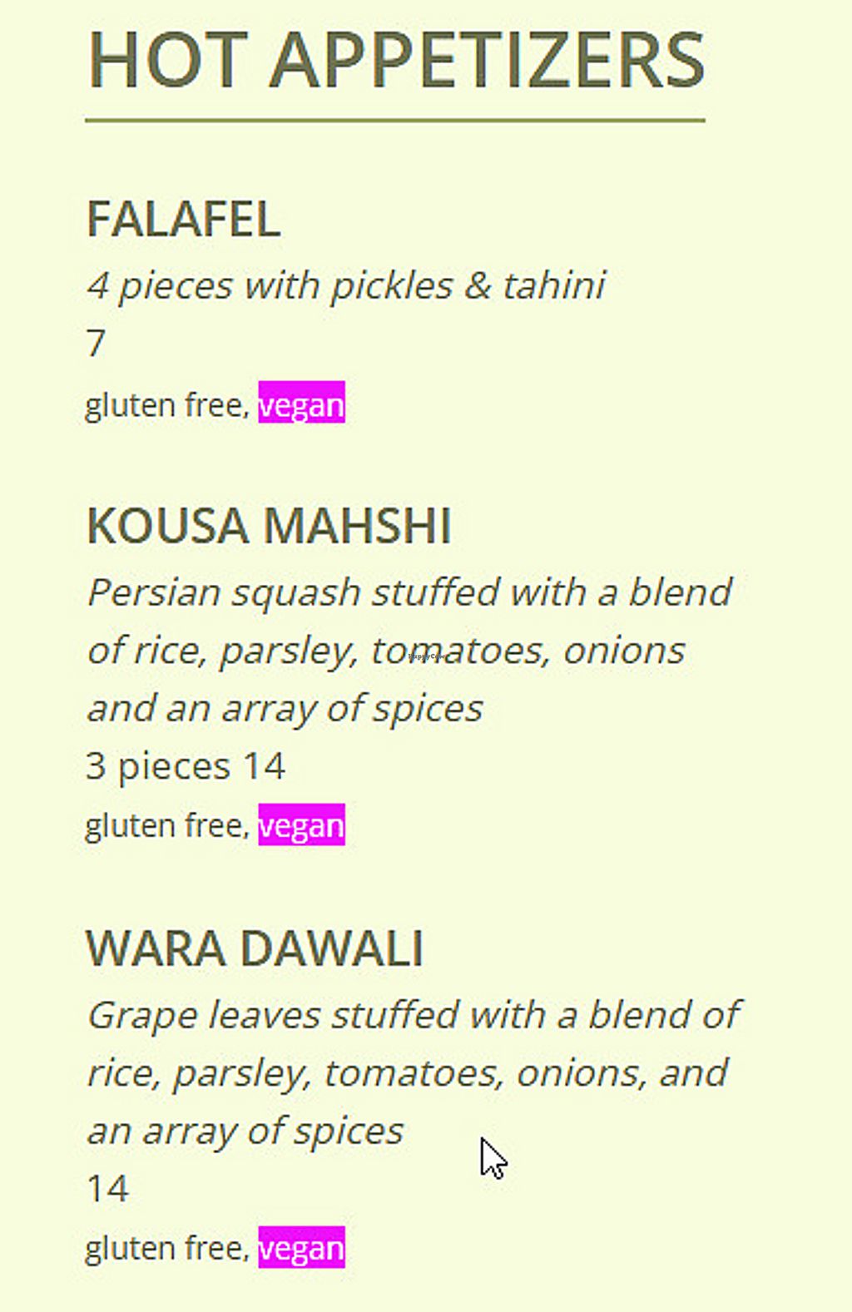Click the word "tahini" in falafel description
The image size is (852, 1312).
(x=554, y=285)
